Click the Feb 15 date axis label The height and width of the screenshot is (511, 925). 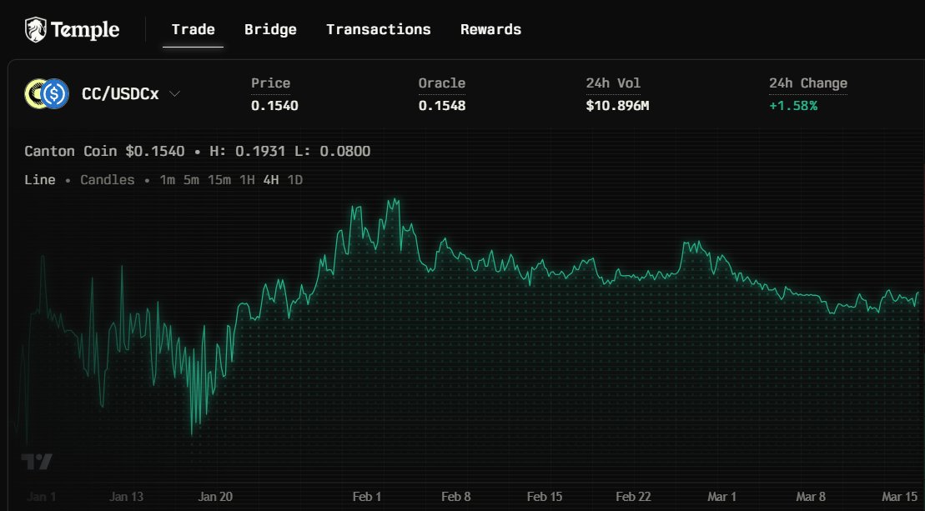tap(545, 496)
